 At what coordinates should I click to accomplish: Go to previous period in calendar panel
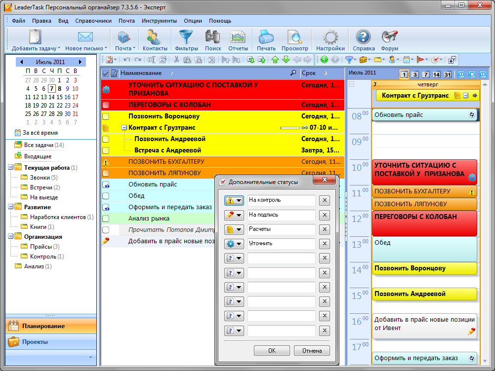coord(461,74)
